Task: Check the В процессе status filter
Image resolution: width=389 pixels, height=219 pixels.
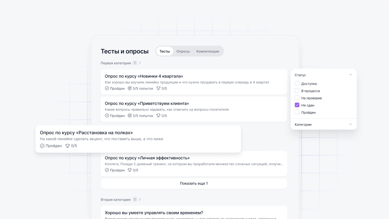Action: [297, 91]
